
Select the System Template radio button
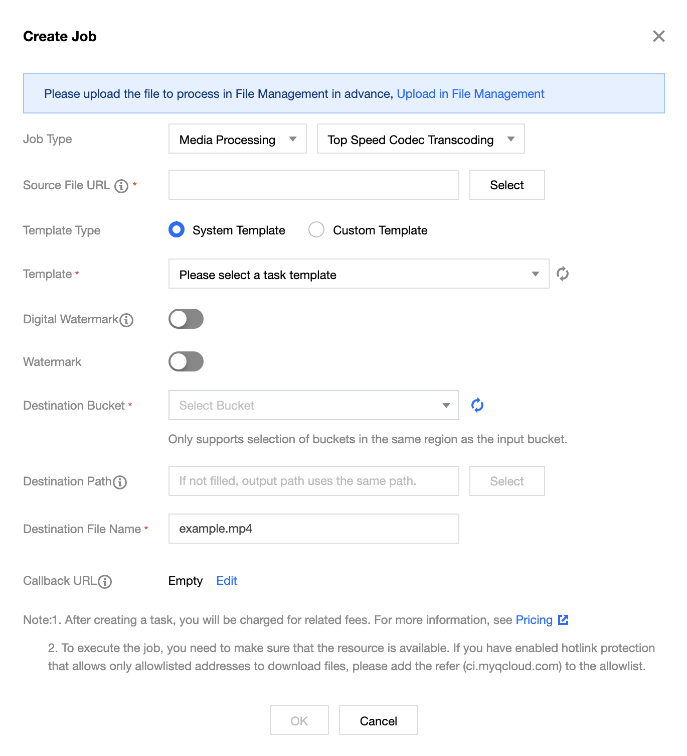[177, 230]
